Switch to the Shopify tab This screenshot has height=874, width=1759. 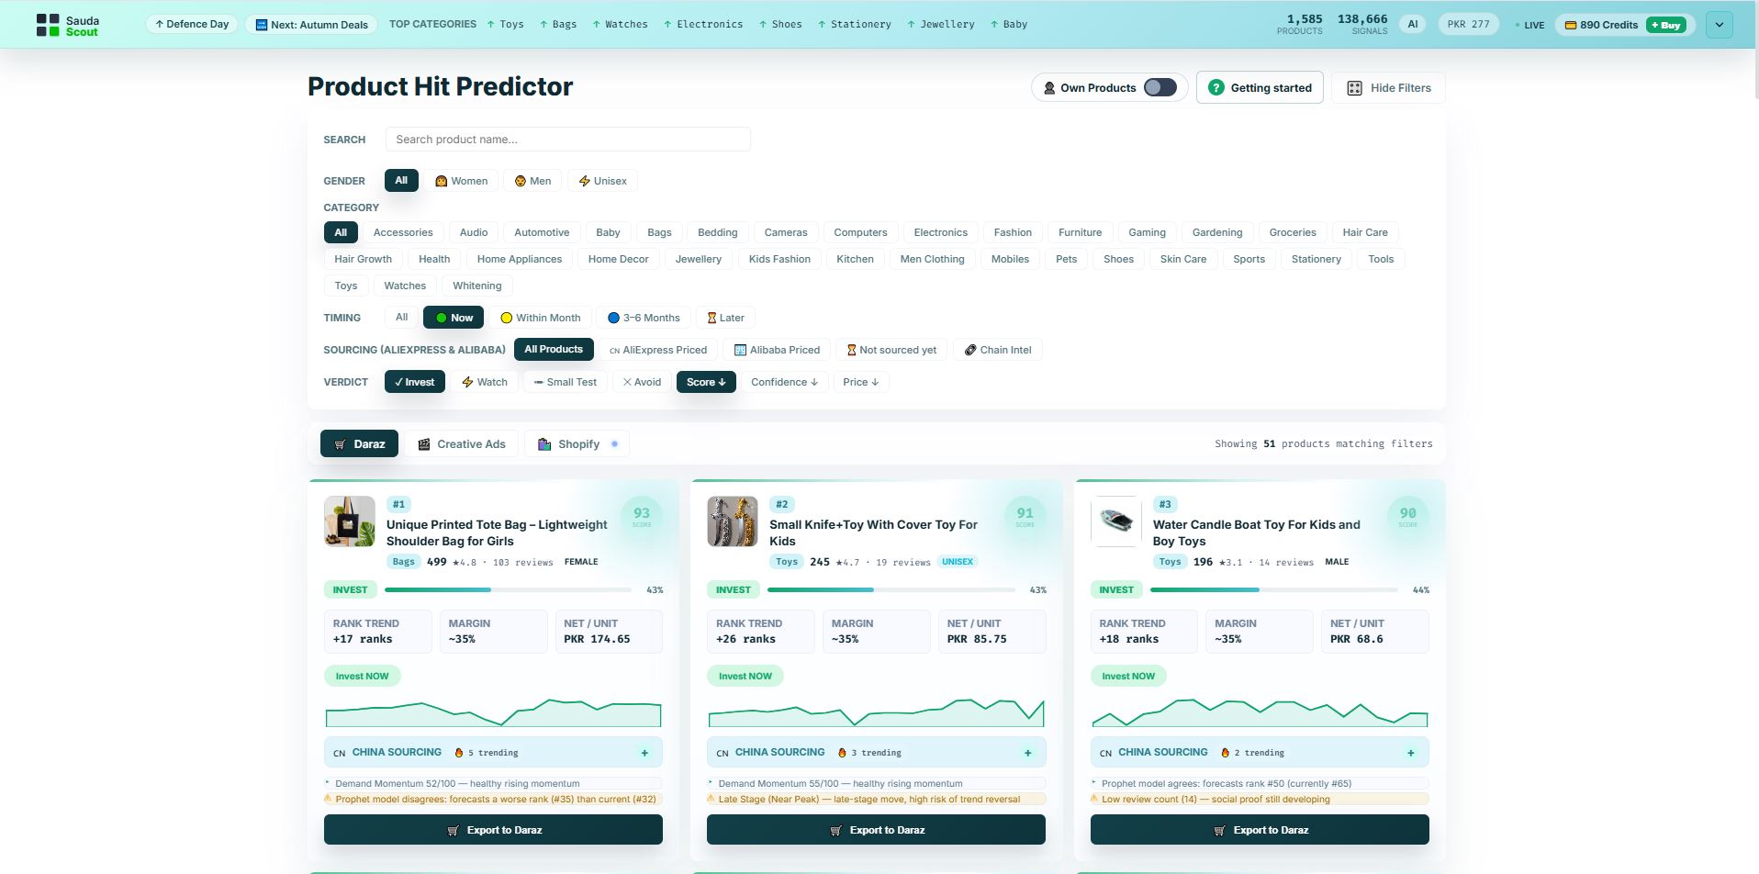pyautogui.click(x=577, y=444)
